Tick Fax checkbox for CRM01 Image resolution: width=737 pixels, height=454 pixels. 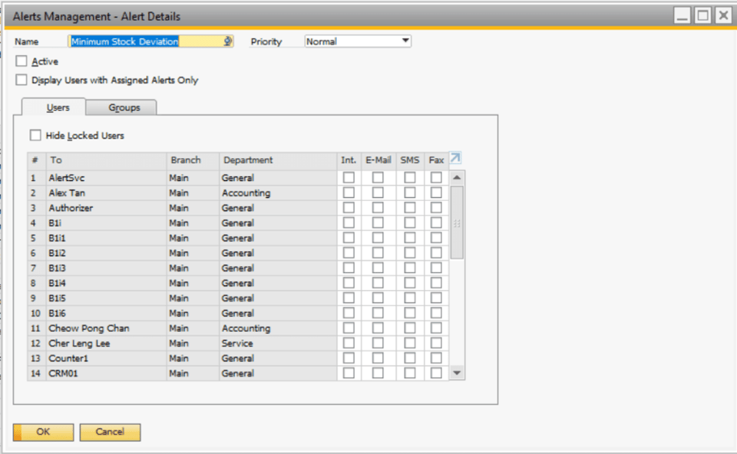[x=436, y=373]
